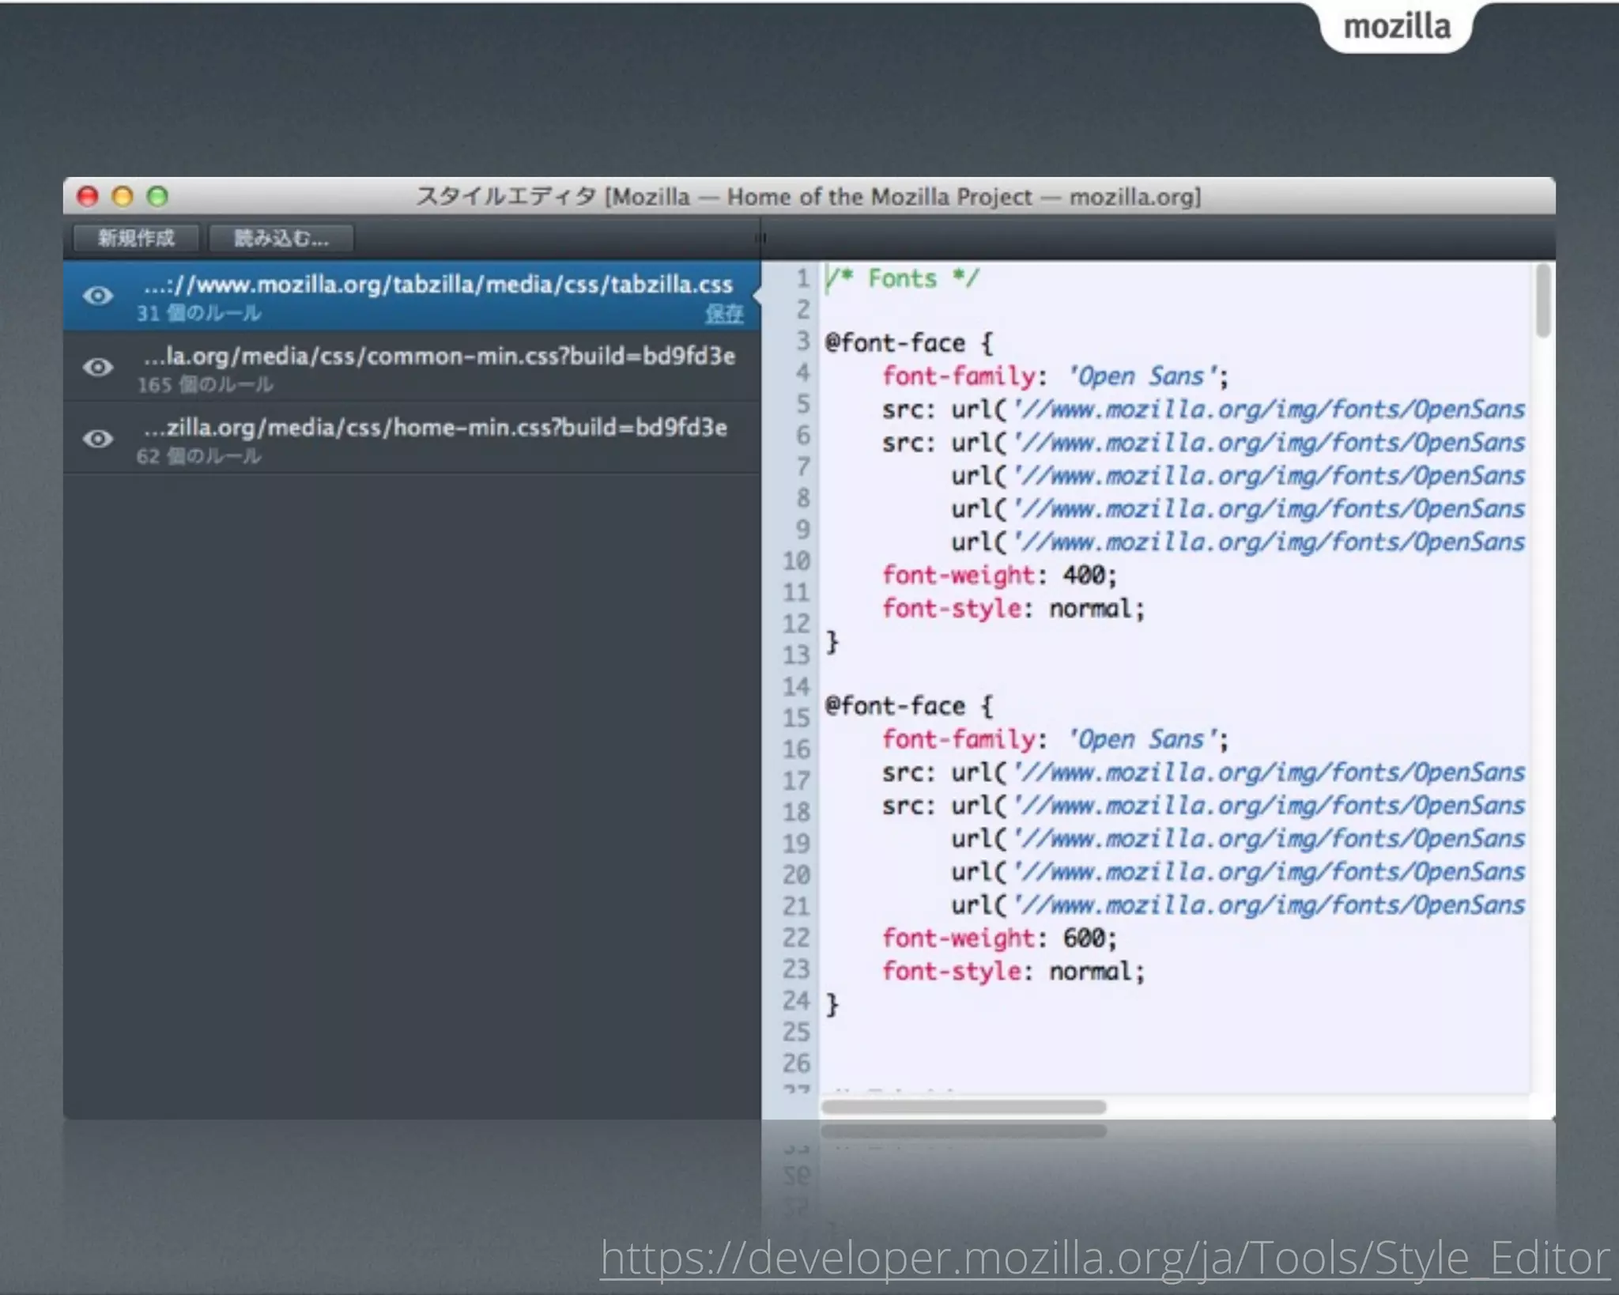Click line number 24 in the gutter
Screen dimensions: 1619x1295
(x=796, y=1001)
